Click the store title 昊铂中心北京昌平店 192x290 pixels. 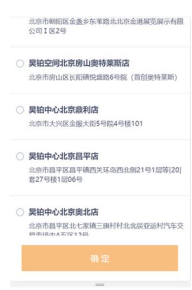point(64,156)
